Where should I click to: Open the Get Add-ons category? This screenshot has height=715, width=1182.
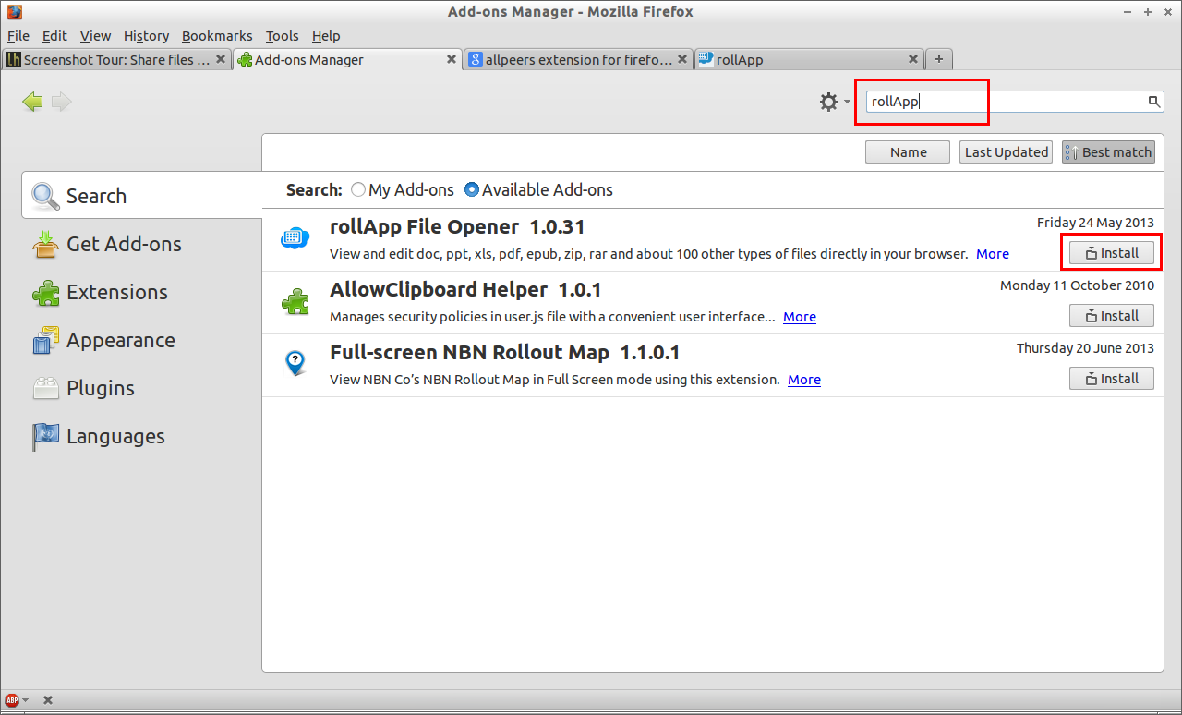[x=142, y=244]
